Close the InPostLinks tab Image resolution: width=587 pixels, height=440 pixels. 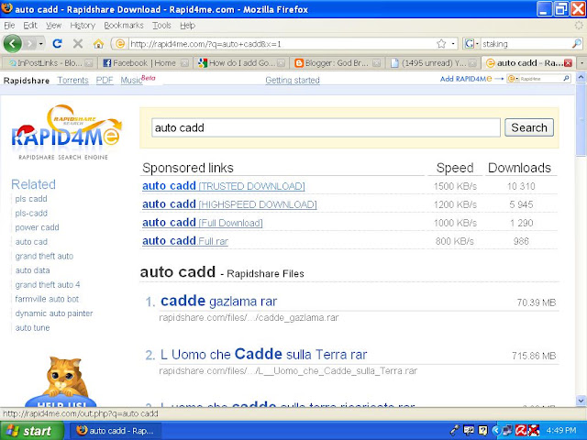click(x=89, y=63)
